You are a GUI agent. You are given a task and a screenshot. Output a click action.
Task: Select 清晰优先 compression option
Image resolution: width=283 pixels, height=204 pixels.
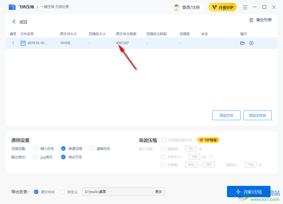[91, 148]
